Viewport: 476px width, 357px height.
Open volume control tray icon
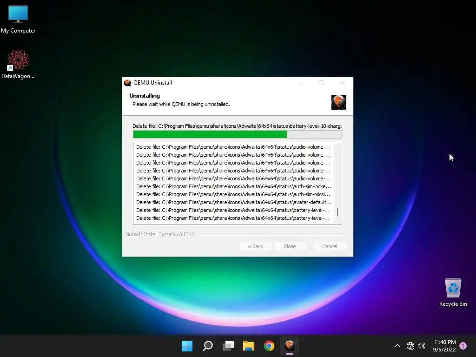point(422,346)
